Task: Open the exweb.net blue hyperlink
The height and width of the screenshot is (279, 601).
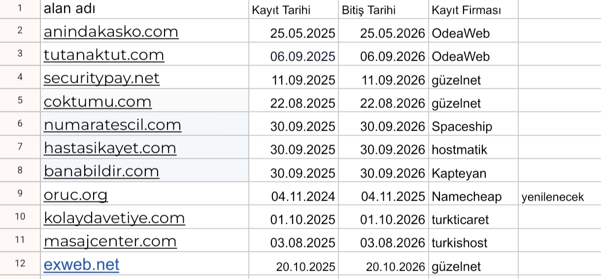Action: point(81,265)
